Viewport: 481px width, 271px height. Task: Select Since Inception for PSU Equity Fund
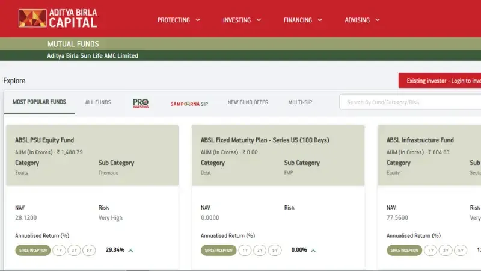pos(33,250)
